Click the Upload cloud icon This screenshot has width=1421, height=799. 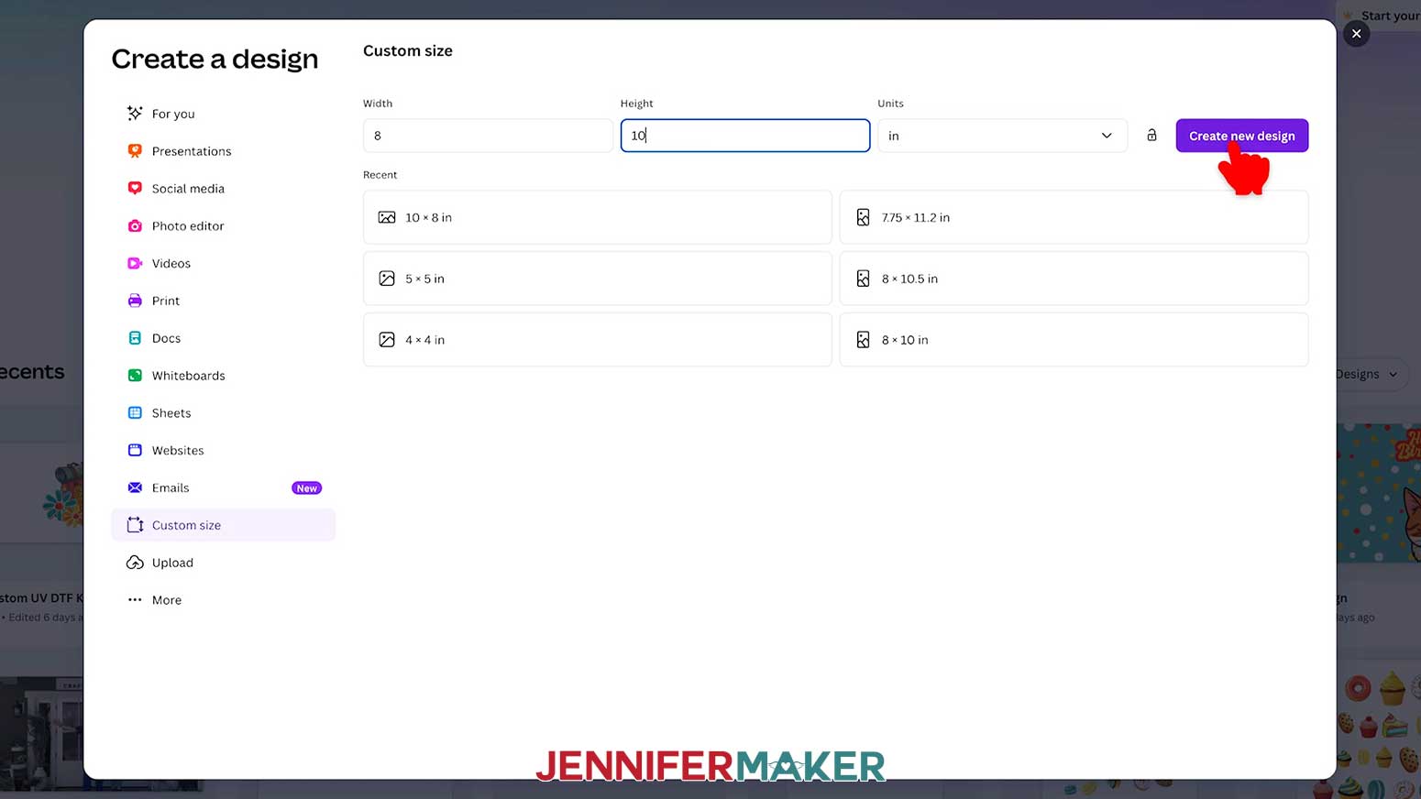(135, 563)
